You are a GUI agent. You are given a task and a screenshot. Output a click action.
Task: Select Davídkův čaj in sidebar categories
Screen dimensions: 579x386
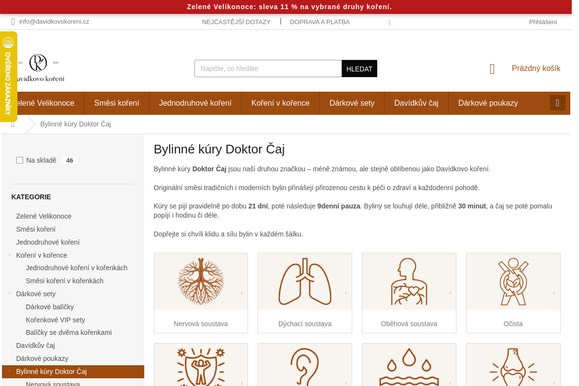click(36, 345)
